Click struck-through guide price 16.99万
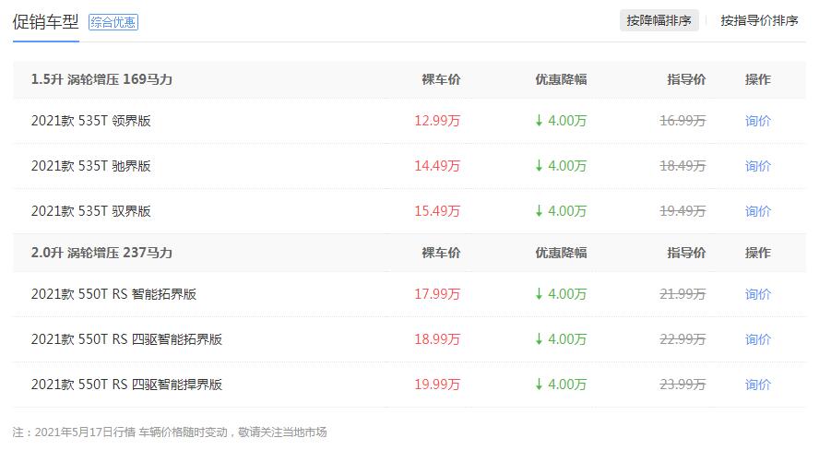 click(682, 121)
